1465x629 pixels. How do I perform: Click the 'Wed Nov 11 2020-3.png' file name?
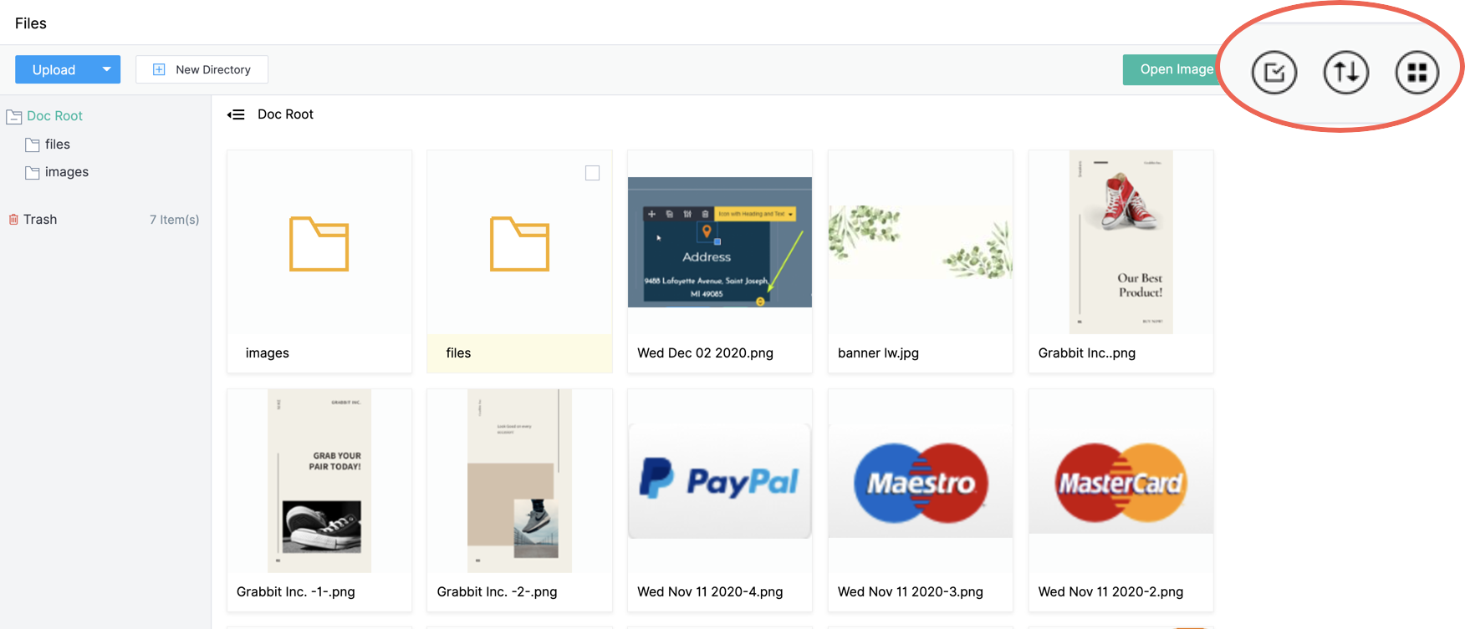(x=911, y=592)
